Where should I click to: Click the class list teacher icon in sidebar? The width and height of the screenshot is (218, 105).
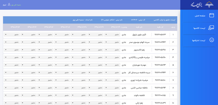[x=211, y=28]
